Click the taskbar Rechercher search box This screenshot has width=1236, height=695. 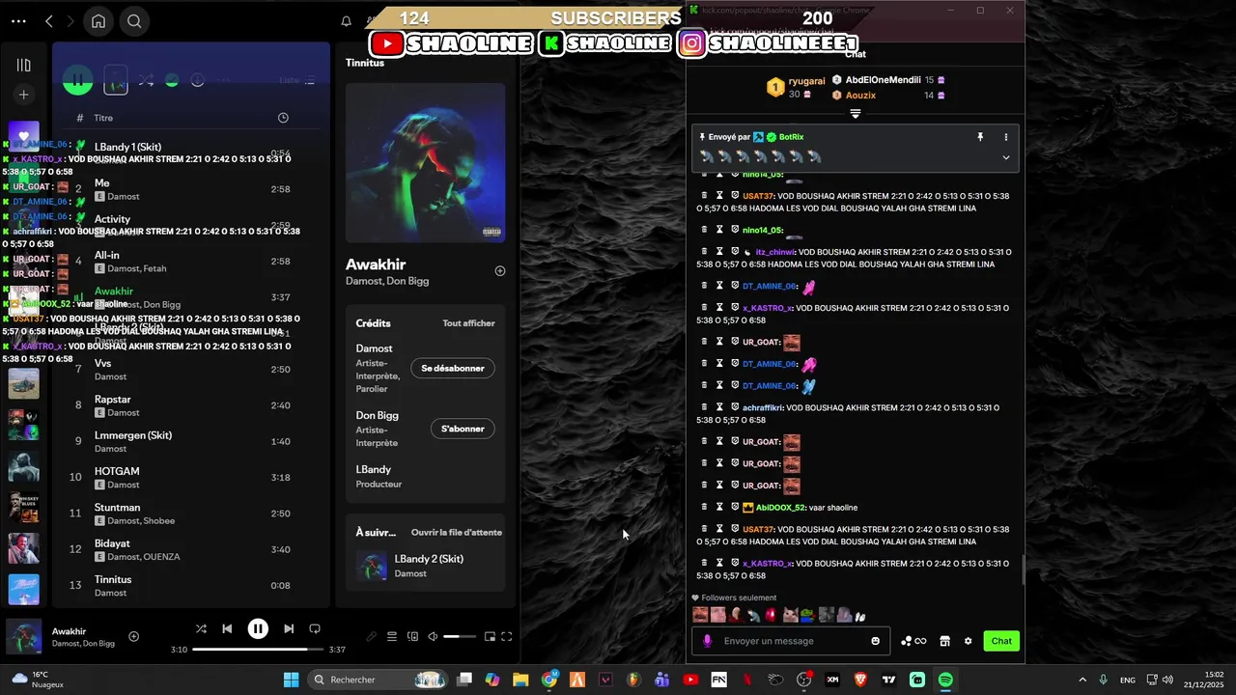pos(379,680)
